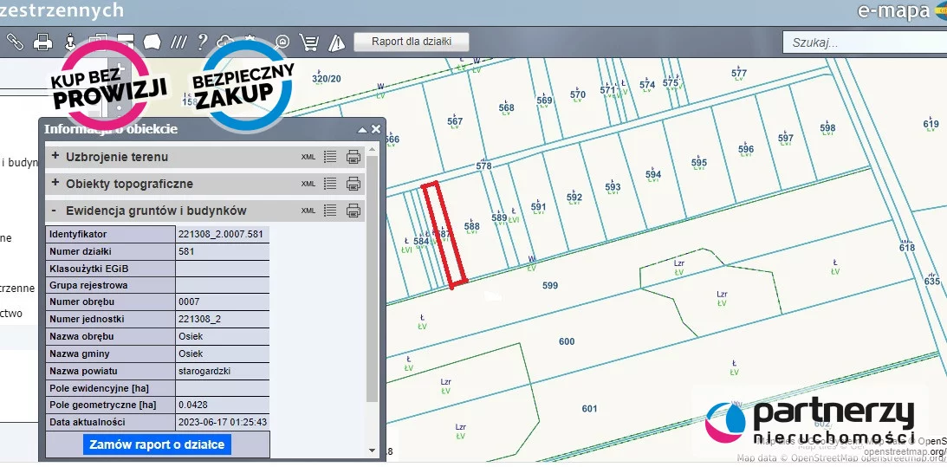Click the printer icon in the top toolbar

tap(42, 42)
